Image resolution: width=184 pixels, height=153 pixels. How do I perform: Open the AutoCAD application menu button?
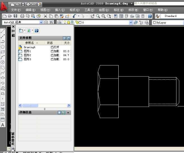coord(4,6)
